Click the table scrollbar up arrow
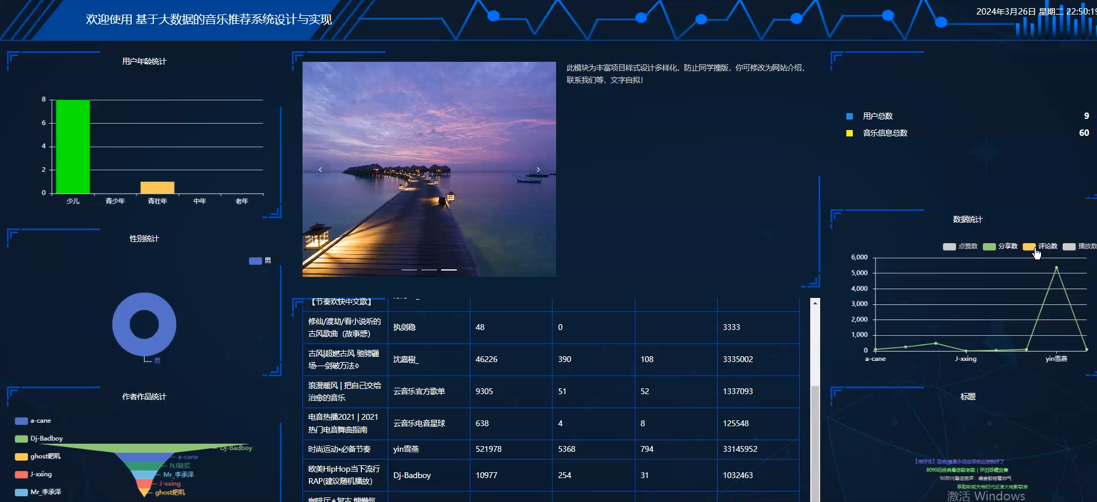Image resolution: width=1097 pixels, height=502 pixels. pyautogui.click(x=815, y=303)
